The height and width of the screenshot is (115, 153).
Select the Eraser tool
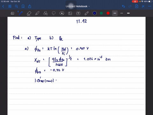29,13
